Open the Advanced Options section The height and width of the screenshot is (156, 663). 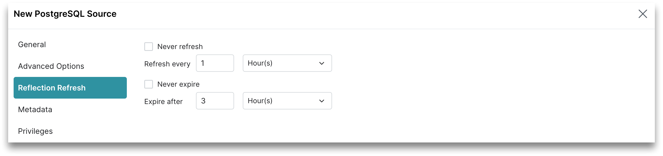51,66
